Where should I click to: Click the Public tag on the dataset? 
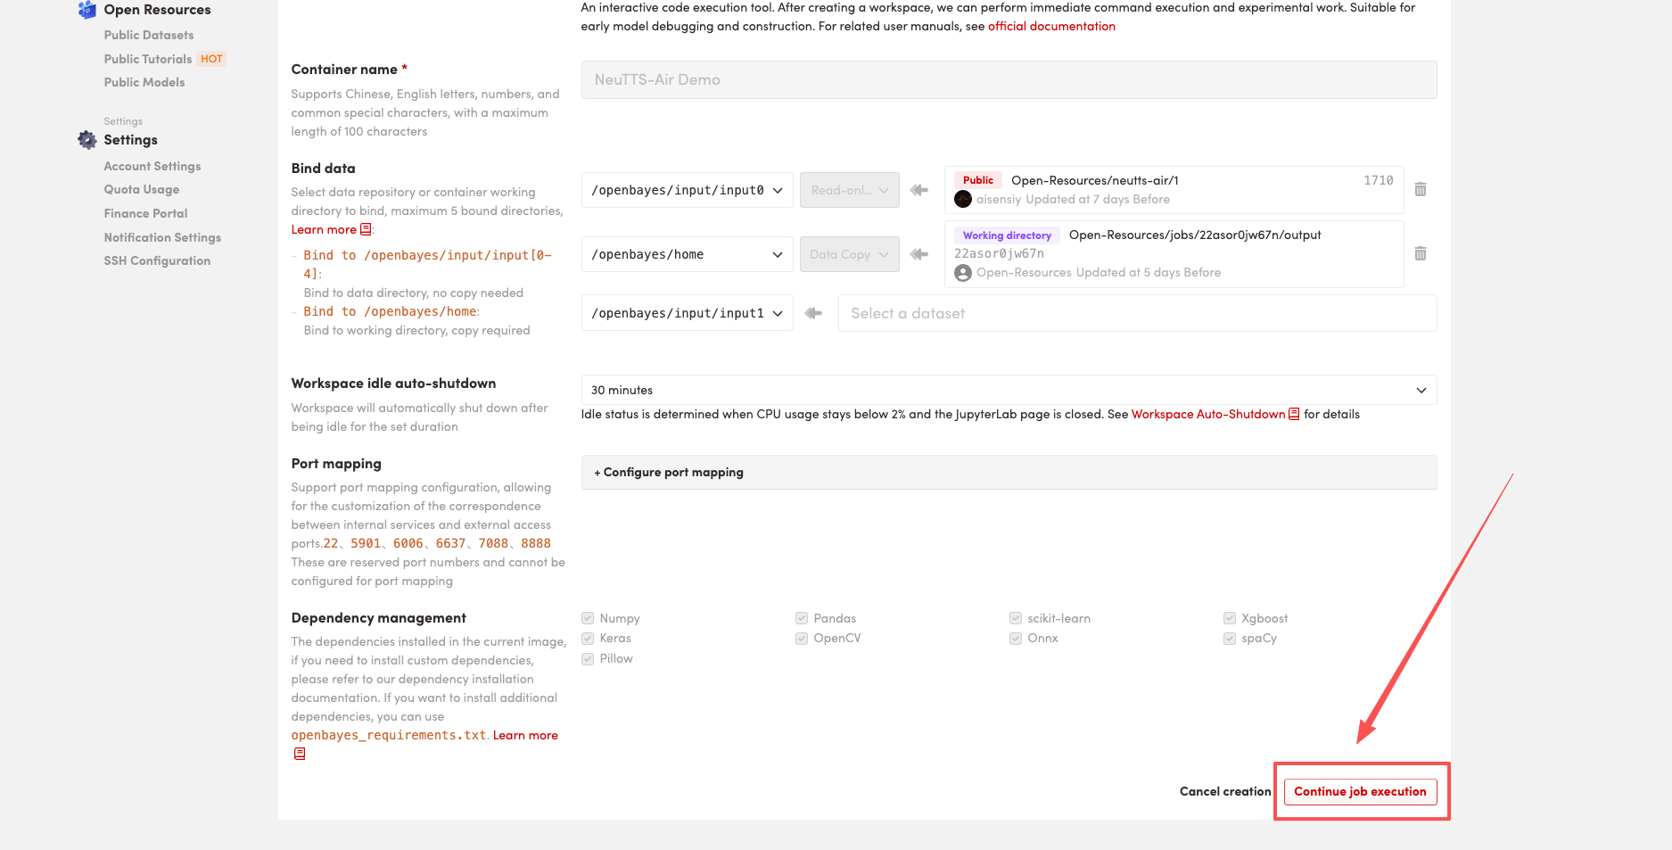978,180
